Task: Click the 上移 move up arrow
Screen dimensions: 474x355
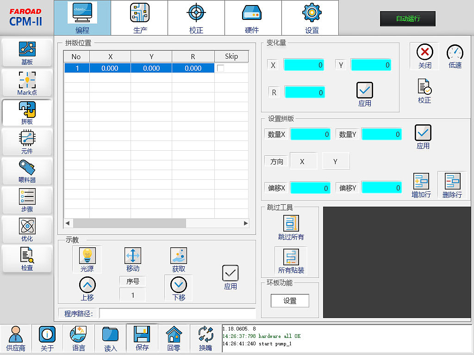Action: 87,288
